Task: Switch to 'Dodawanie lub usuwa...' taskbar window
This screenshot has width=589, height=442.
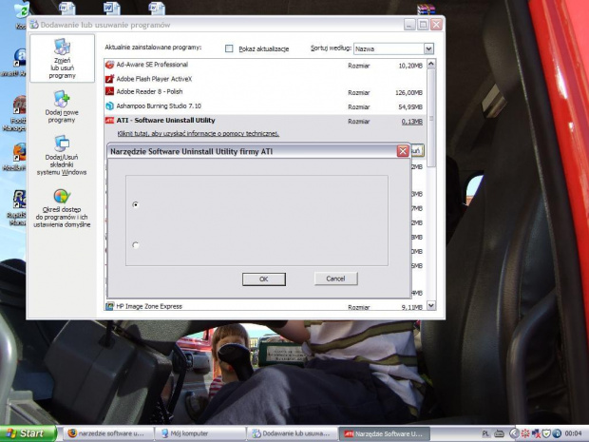Action: (x=292, y=433)
